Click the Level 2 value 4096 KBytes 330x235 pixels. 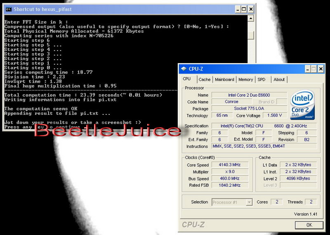(298, 178)
